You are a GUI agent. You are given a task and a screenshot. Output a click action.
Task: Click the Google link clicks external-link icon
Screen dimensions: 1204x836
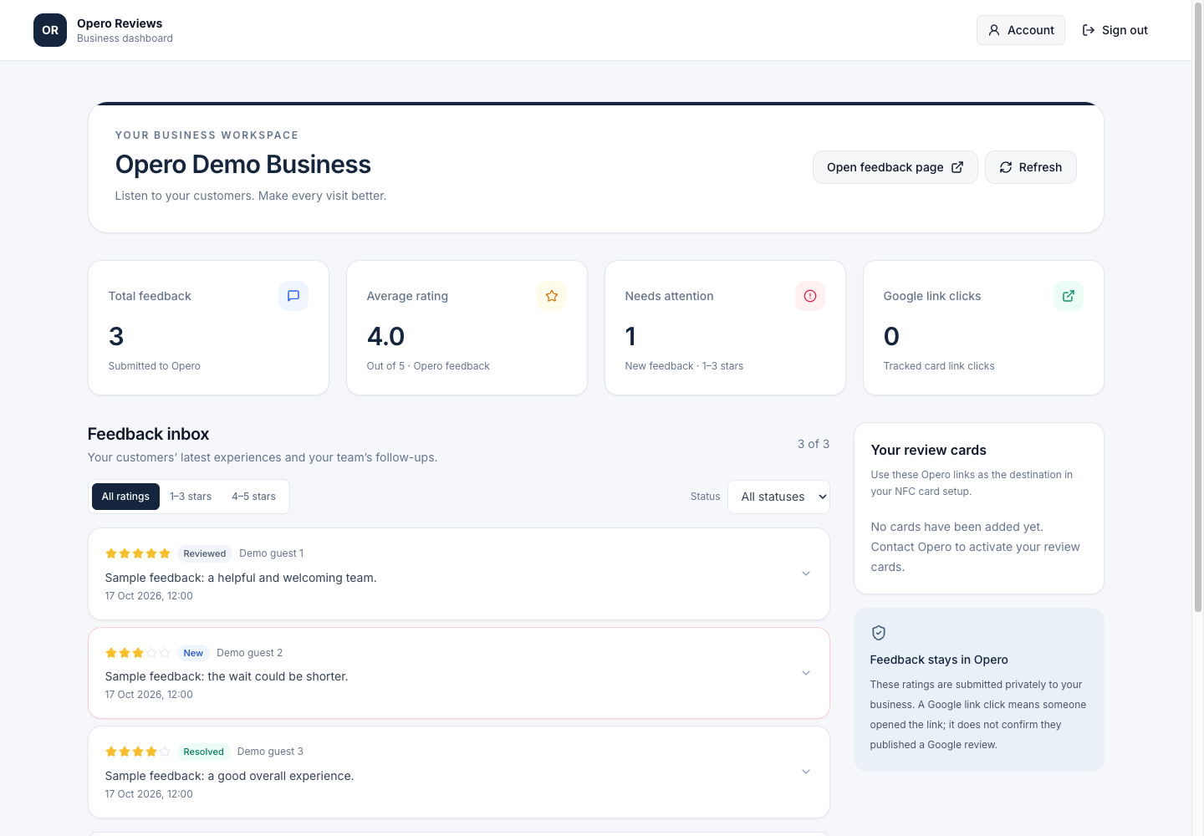coord(1069,296)
